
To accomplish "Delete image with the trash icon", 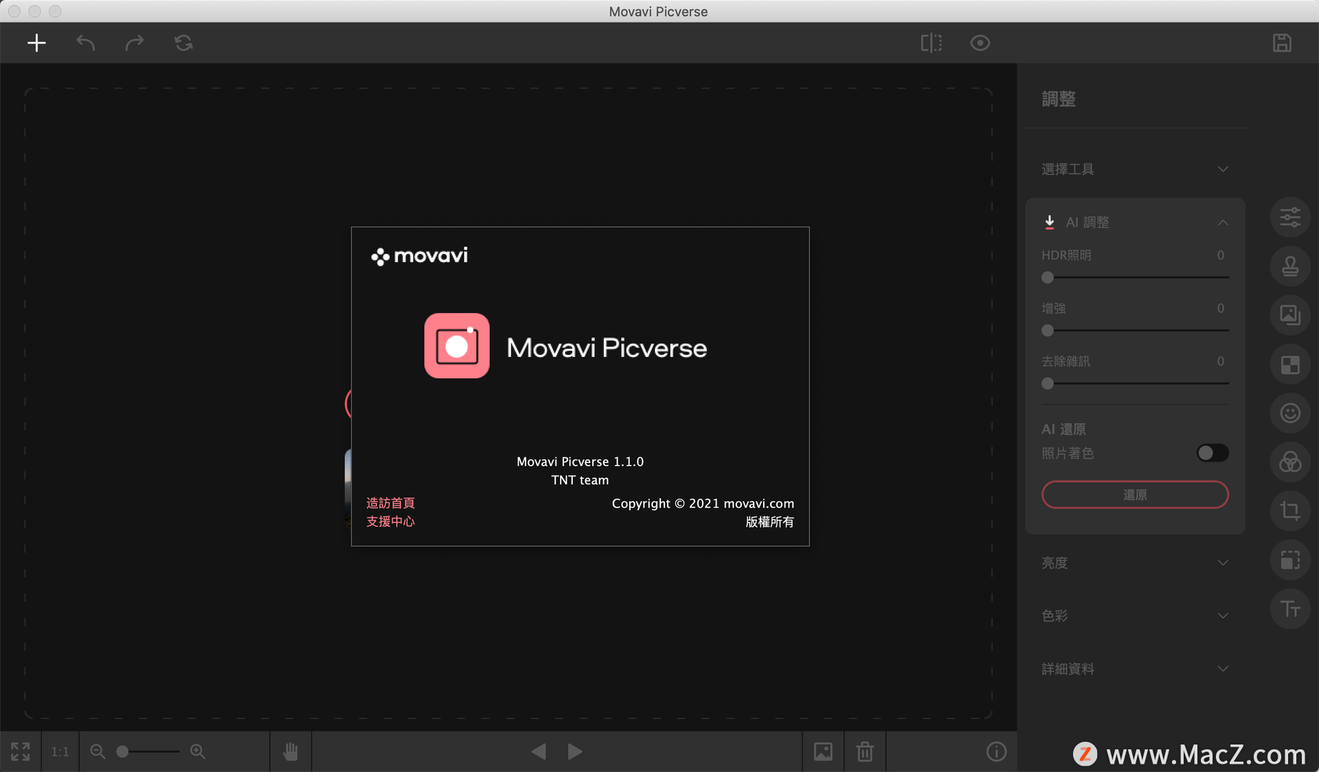I will click(865, 751).
